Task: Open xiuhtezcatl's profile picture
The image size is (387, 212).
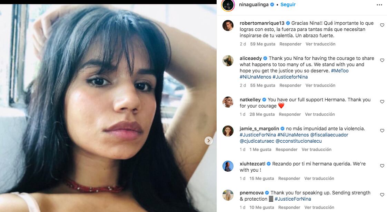Action: coord(228,166)
